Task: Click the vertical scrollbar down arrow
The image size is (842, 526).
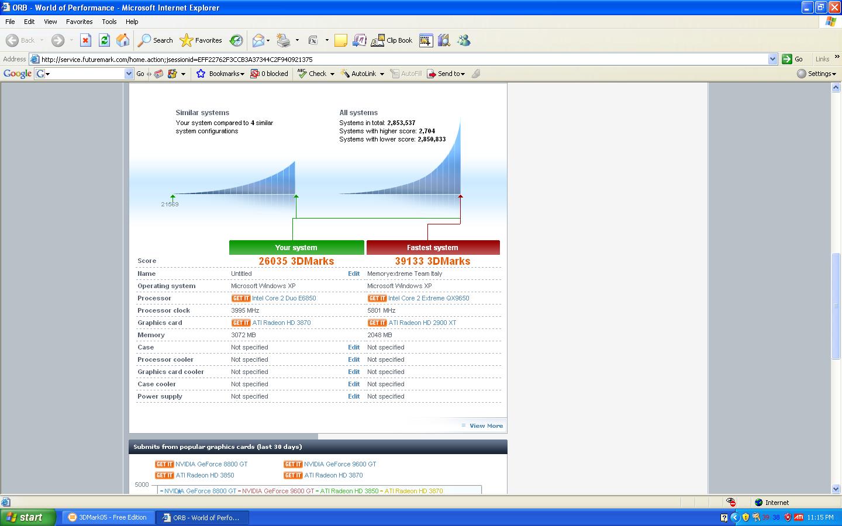Action: [836, 489]
